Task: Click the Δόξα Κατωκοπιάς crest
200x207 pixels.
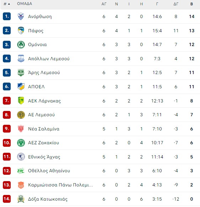Action: coord(21,199)
